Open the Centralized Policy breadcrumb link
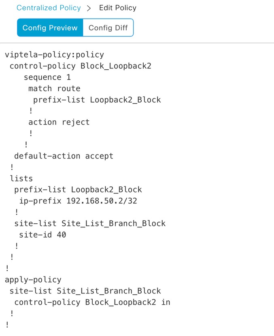 tap(49, 8)
